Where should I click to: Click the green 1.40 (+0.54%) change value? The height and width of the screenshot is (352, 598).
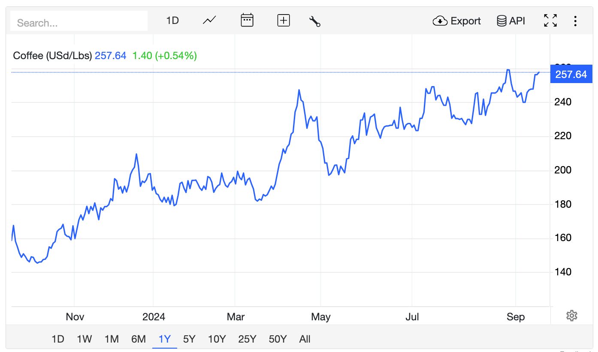(x=164, y=56)
